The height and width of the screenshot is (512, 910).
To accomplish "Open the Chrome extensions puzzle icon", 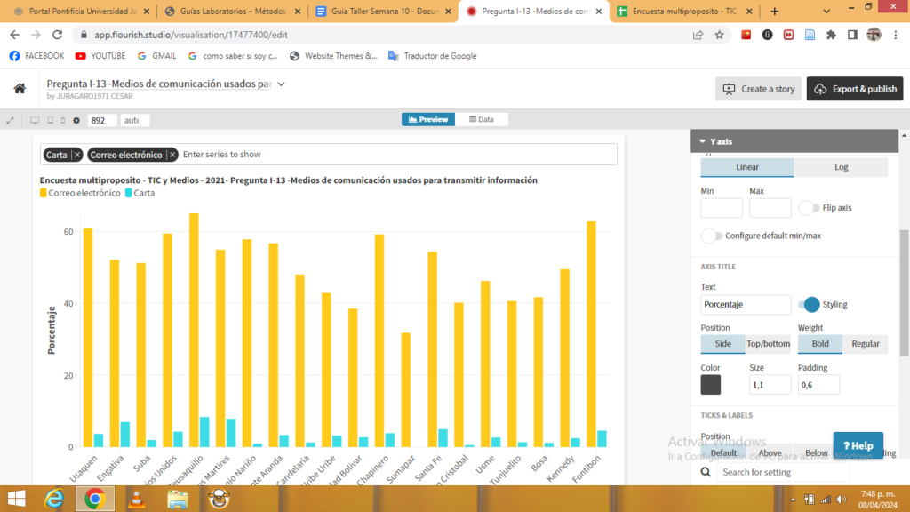I will point(831,35).
